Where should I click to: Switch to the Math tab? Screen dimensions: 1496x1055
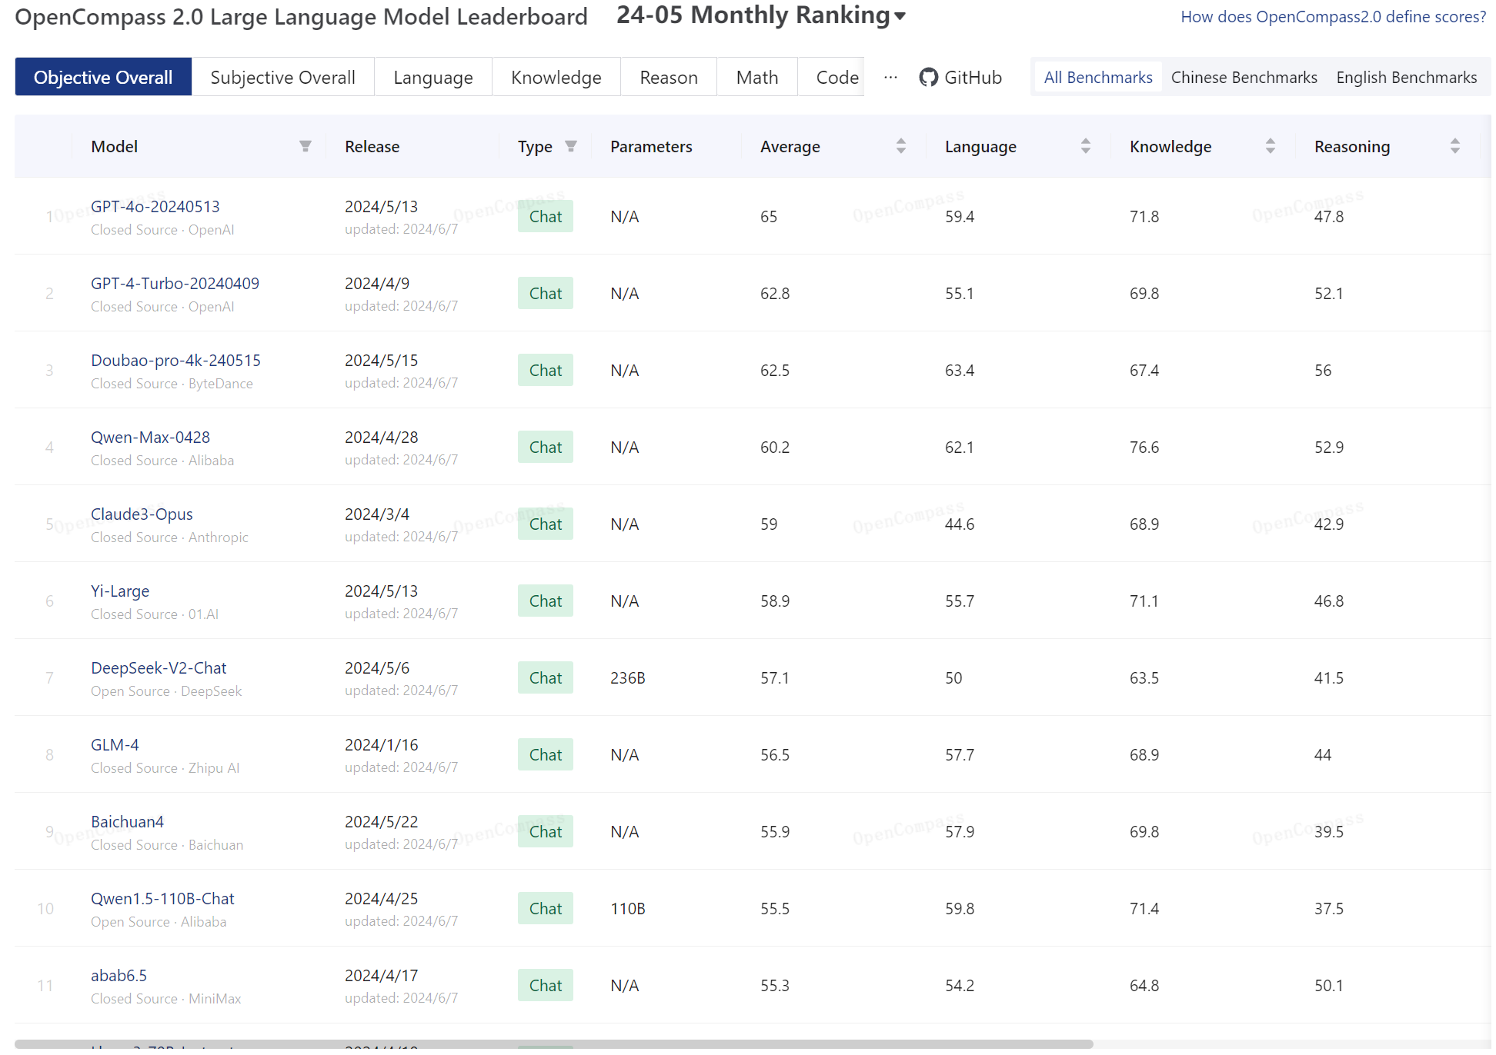[756, 78]
